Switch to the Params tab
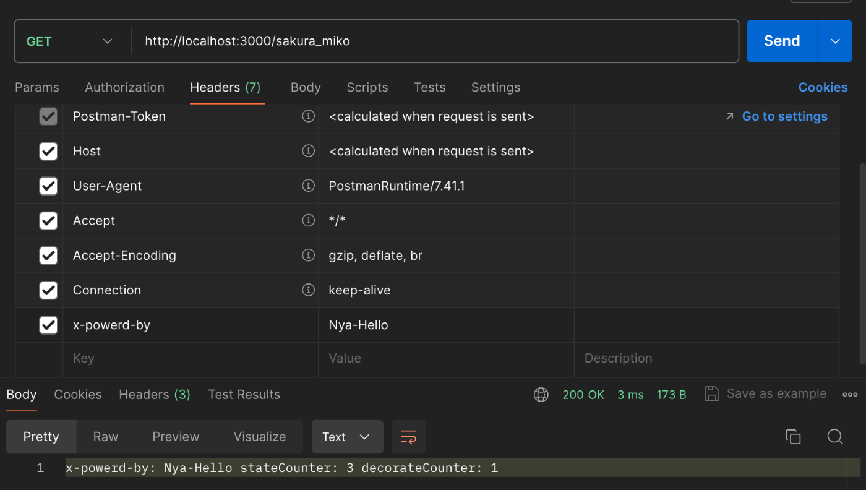Screen dimensions: 866x490 click(x=37, y=87)
